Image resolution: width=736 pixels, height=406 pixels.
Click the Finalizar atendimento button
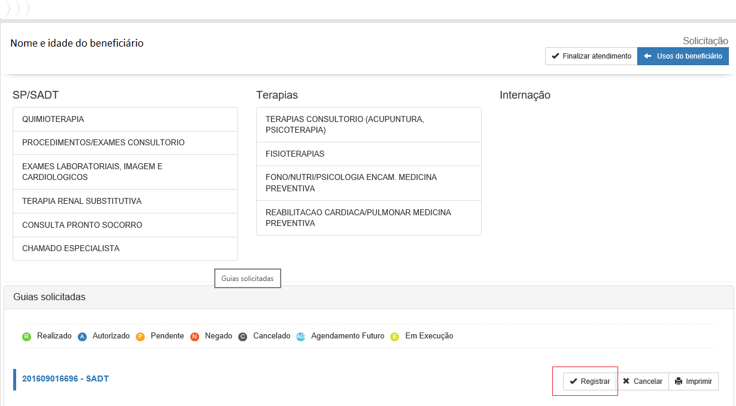pyautogui.click(x=591, y=56)
